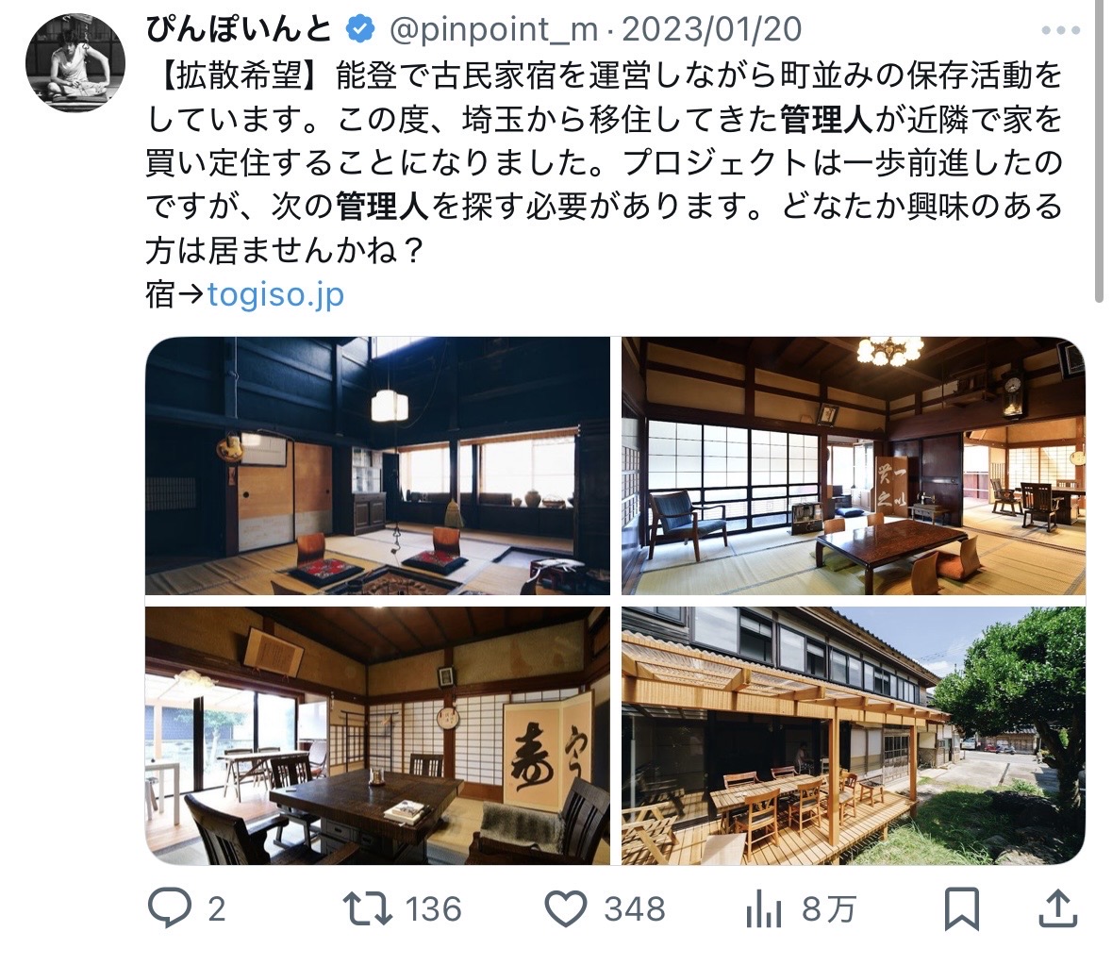The height and width of the screenshot is (965, 1112).
Task: Open the @pinpoint_m handle
Action: point(493,30)
